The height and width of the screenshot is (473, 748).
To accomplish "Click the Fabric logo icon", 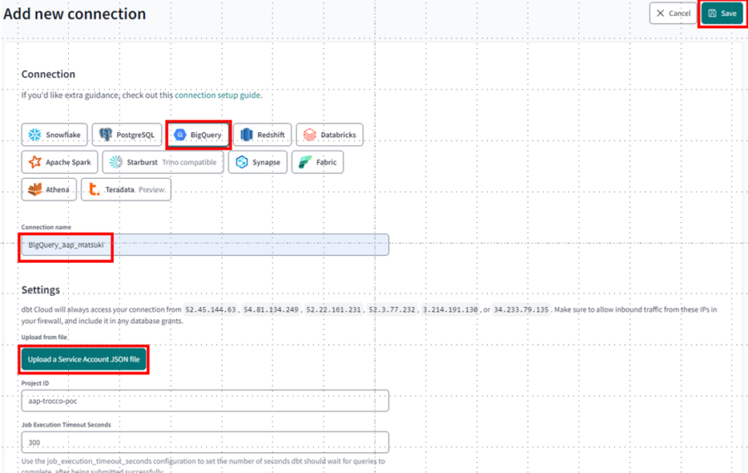I will 305,162.
